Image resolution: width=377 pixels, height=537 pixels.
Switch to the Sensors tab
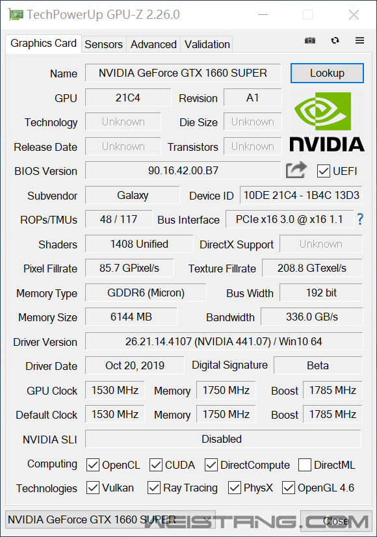coord(103,44)
